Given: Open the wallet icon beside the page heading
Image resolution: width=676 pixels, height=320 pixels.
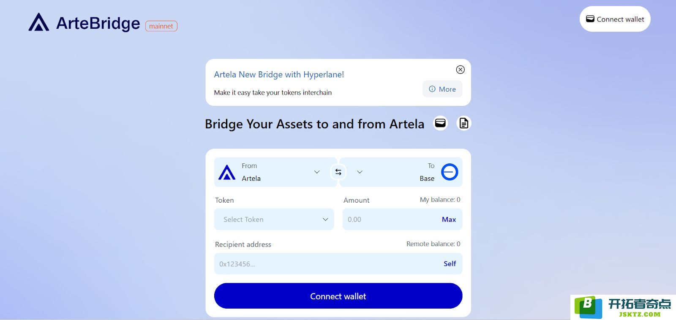Looking at the screenshot, I should pyautogui.click(x=440, y=123).
